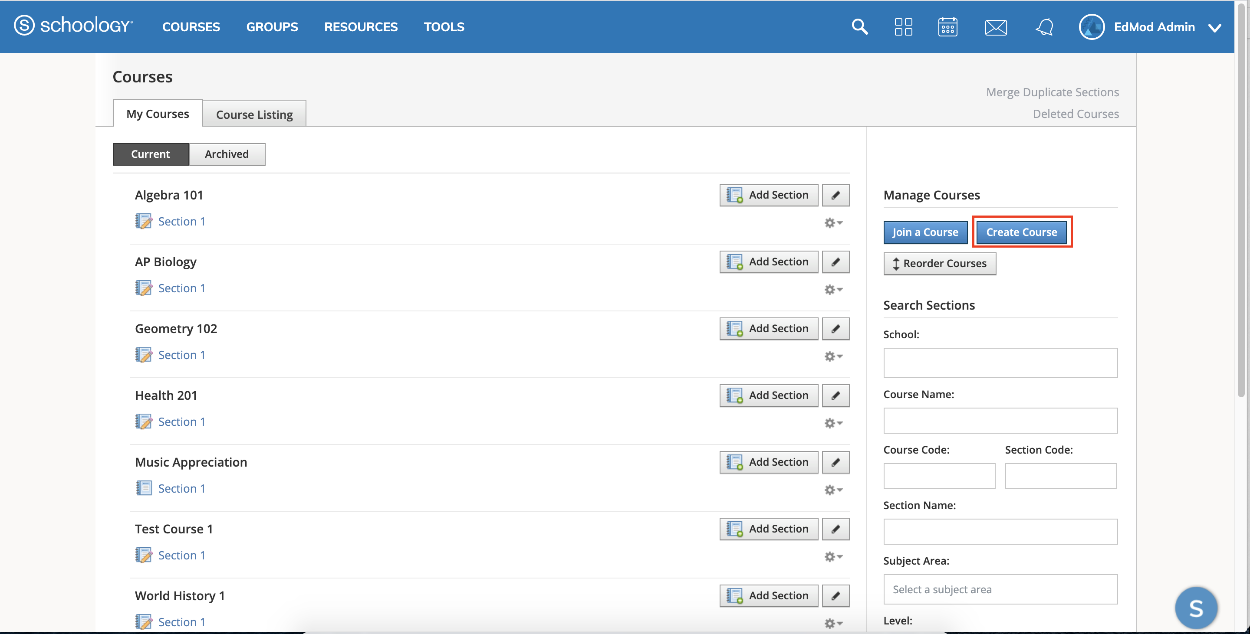Click the Course Name search field
The width and height of the screenshot is (1250, 634).
(x=1000, y=420)
